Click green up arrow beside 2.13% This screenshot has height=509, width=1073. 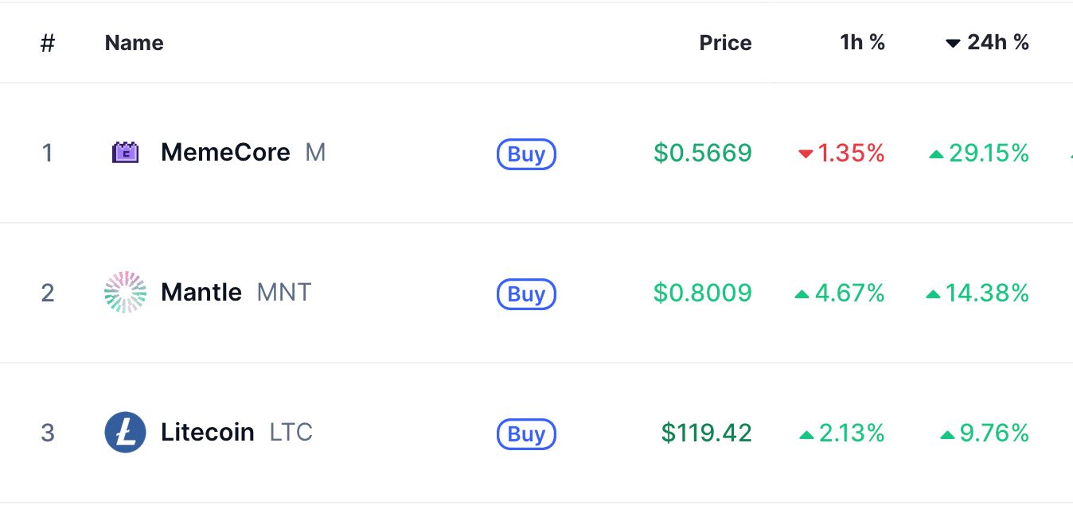[806, 434]
